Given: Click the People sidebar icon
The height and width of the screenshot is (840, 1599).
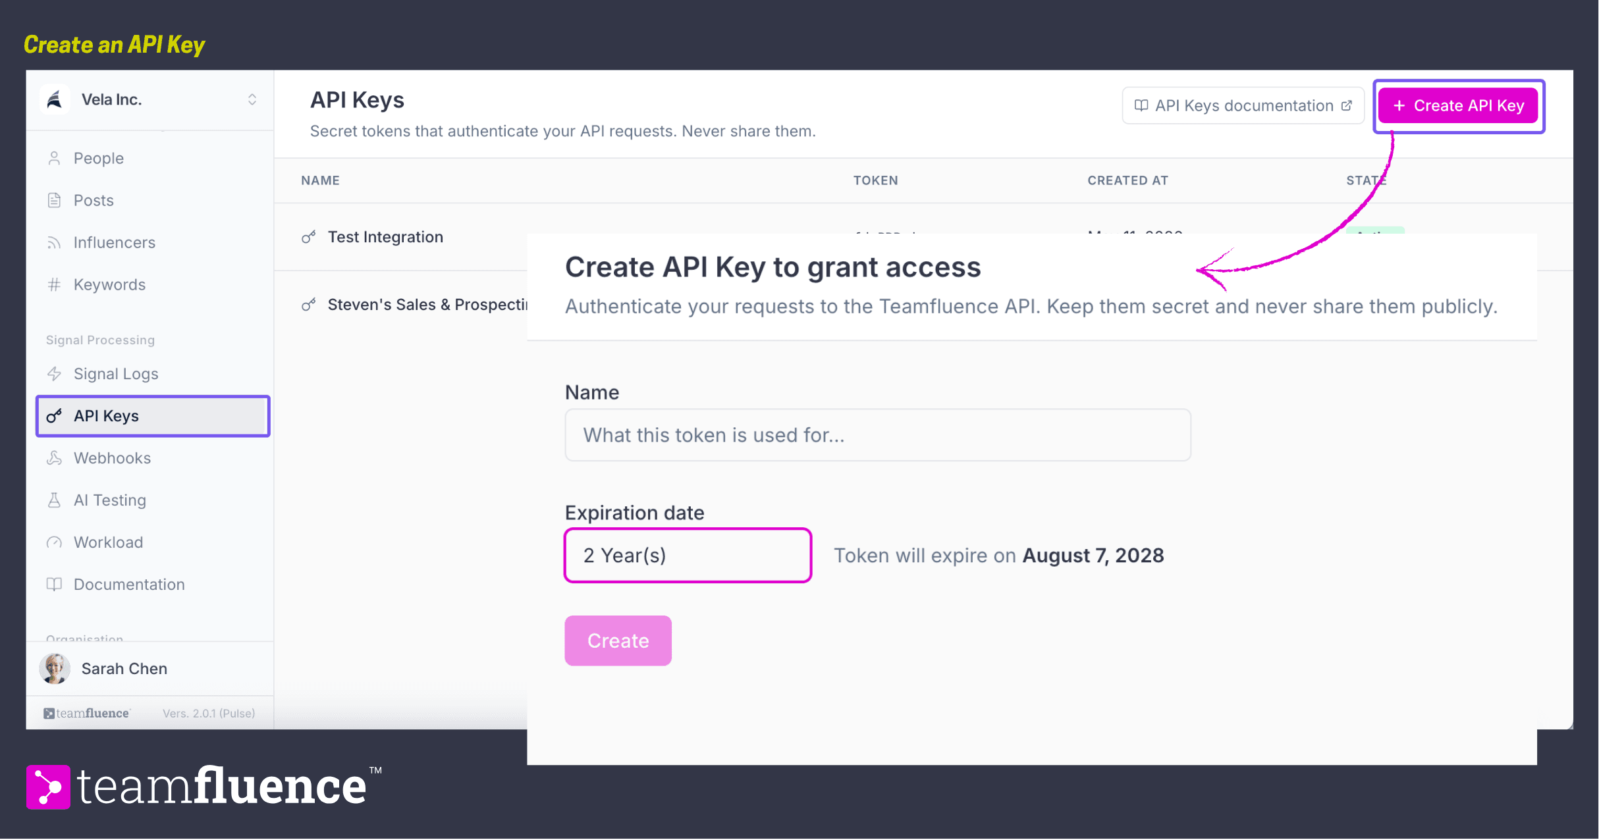Looking at the screenshot, I should click(54, 159).
